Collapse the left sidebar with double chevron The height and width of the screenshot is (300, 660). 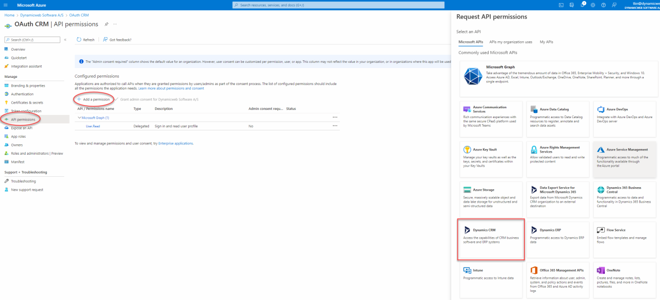pos(65,40)
